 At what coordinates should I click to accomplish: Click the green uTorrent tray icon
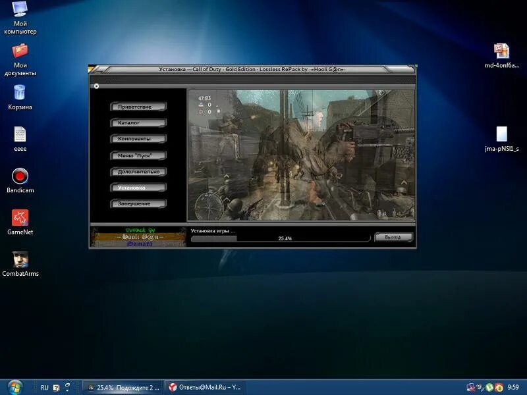point(489,388)
